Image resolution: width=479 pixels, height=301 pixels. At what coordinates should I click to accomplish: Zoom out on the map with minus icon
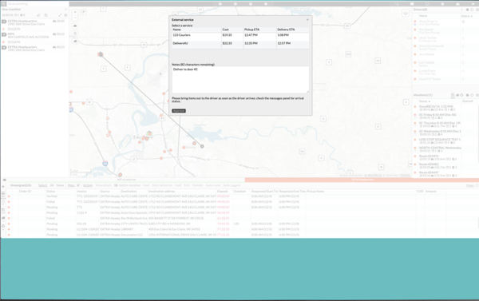tap(75, 18)
